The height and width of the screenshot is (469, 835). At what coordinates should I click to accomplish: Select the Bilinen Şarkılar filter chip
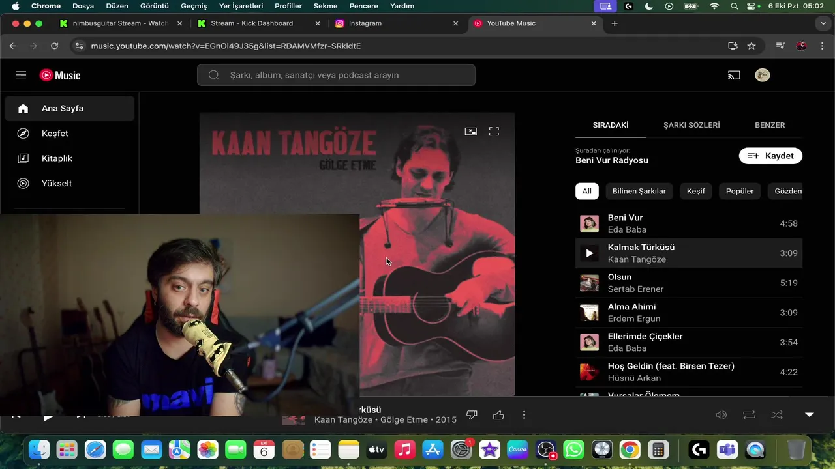tap(639, 191)
